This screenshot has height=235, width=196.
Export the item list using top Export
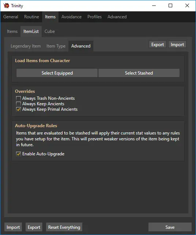[x=158, y=45]
